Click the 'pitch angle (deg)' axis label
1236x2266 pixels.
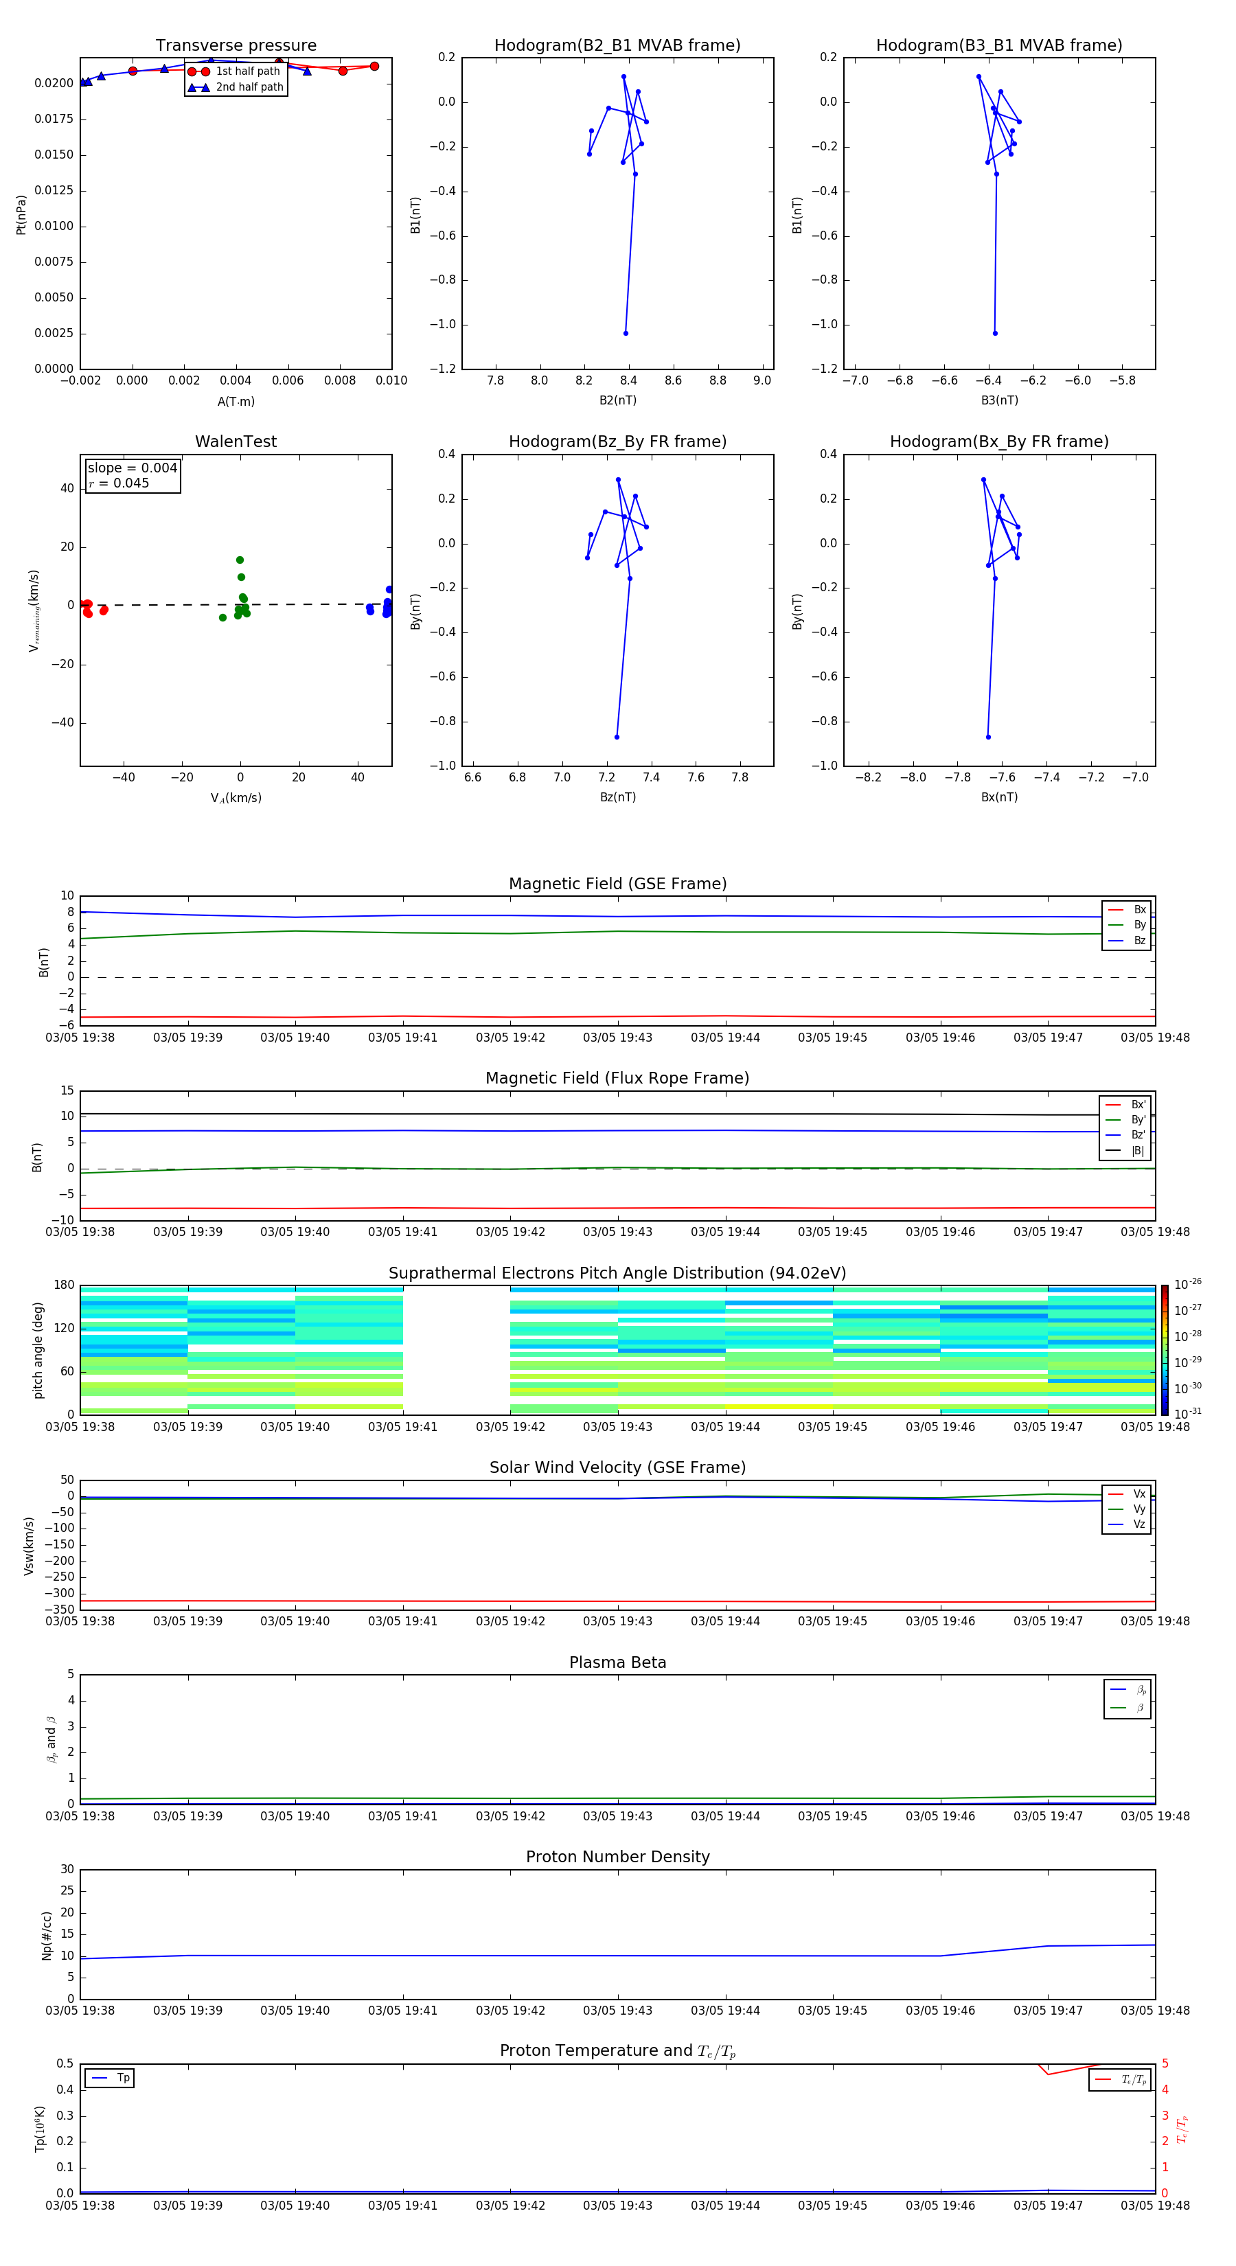(38, 1350)
